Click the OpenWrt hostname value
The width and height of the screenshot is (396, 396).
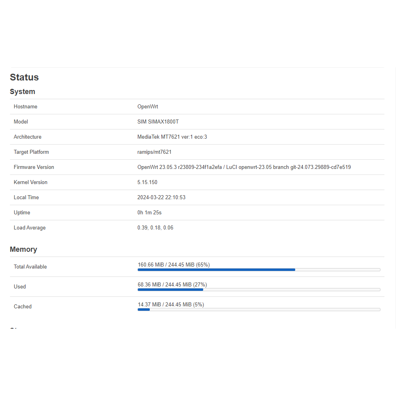click(x=147, y=107)
